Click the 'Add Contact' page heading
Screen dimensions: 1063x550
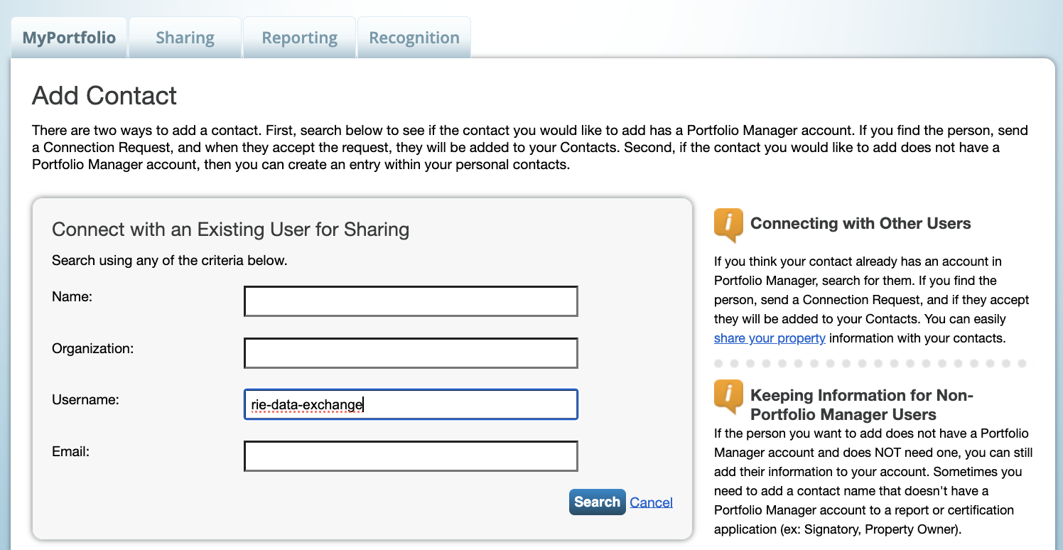pyautogui.click(x=104, y=96)
